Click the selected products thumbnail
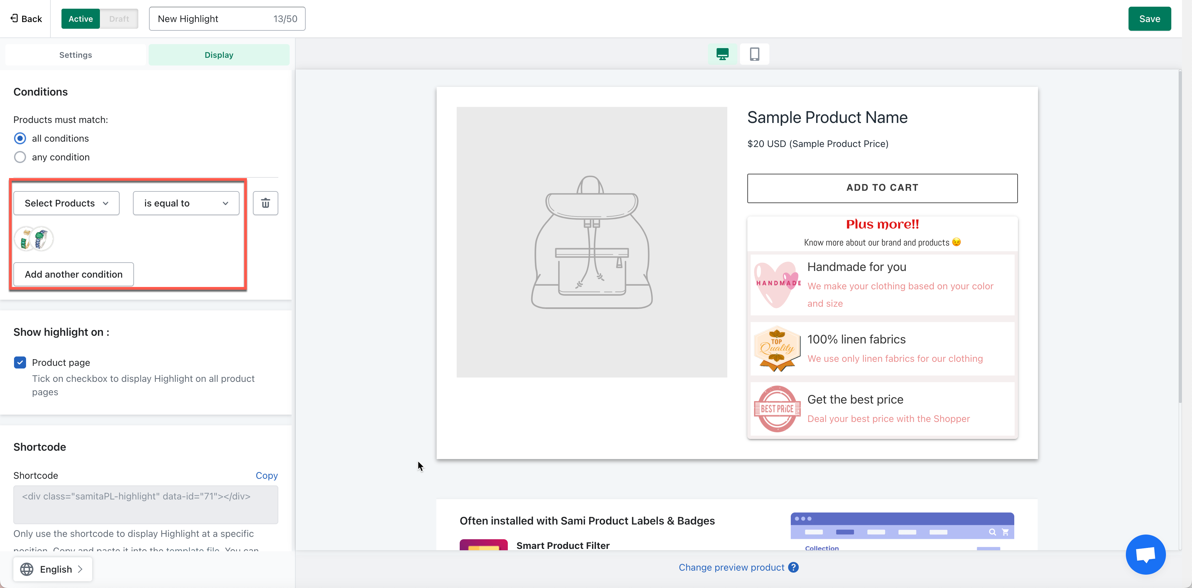The image size is (1192, 588). tap(34, 239)
